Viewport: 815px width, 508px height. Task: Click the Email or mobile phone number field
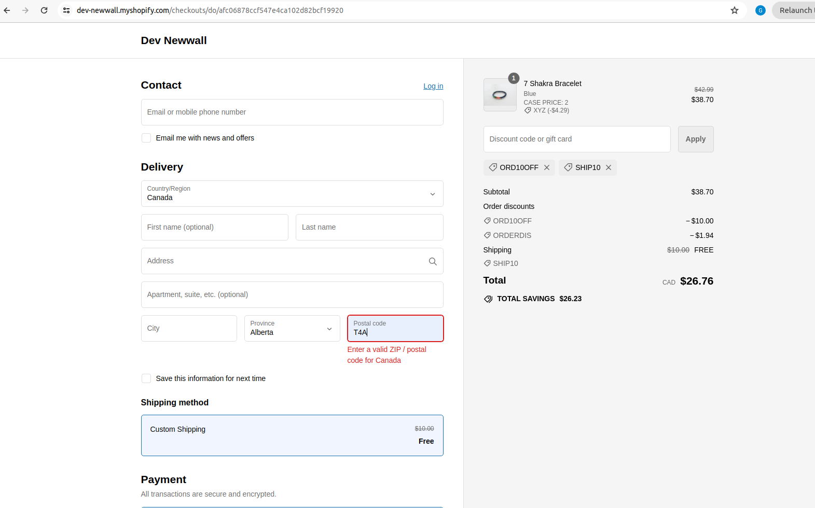pyautogui.click(x=292, y=112)
